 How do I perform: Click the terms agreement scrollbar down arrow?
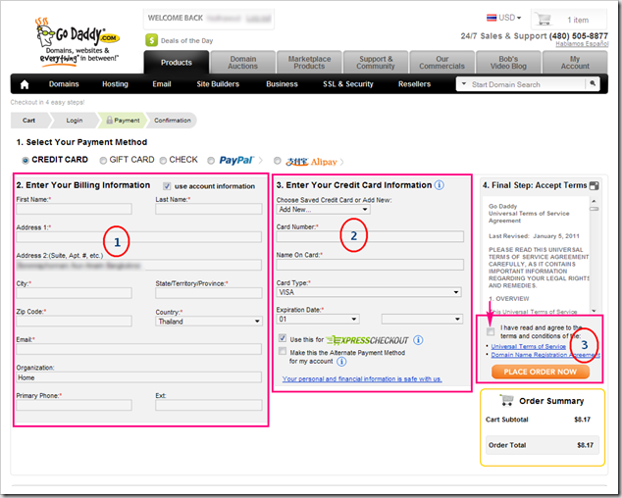[x=594, y=311]
